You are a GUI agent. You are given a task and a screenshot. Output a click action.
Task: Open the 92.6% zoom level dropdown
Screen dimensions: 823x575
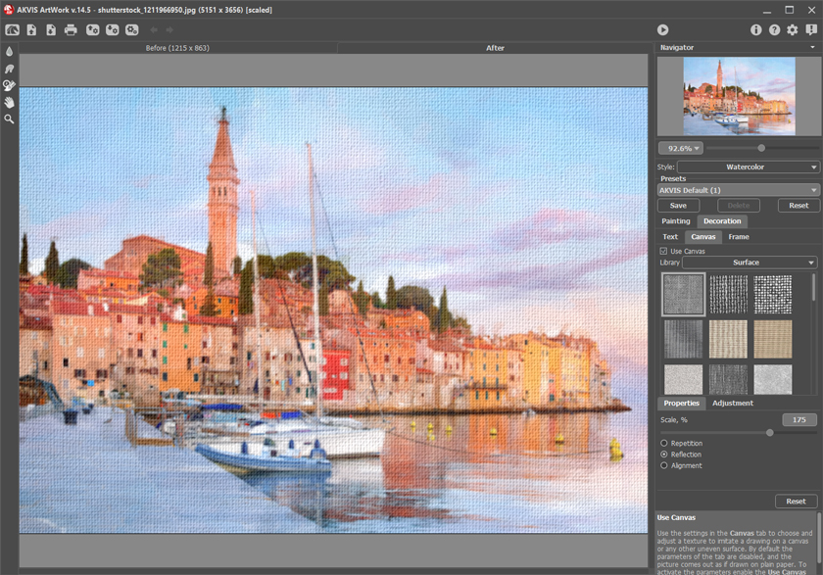click(681, 149)
